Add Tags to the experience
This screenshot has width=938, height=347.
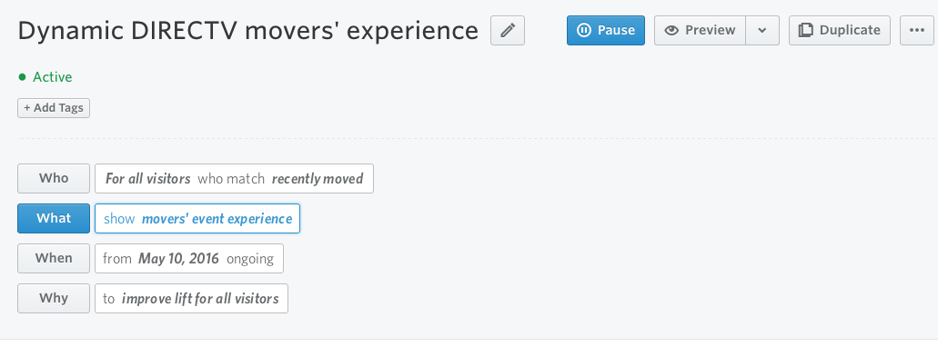pos(54,108)
